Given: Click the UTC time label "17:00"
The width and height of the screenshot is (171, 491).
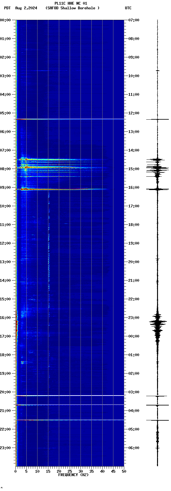Looking at the screenshot, I should [134, 206].
